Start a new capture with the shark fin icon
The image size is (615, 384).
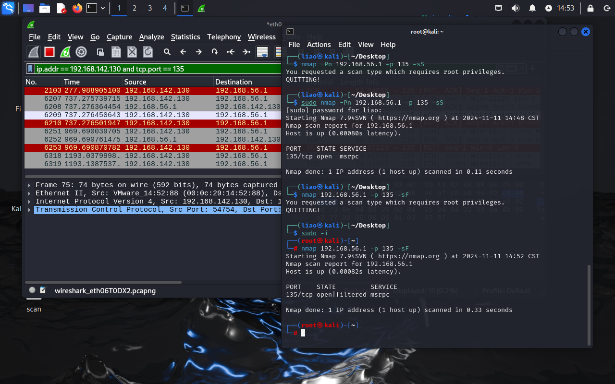(34, 52)
